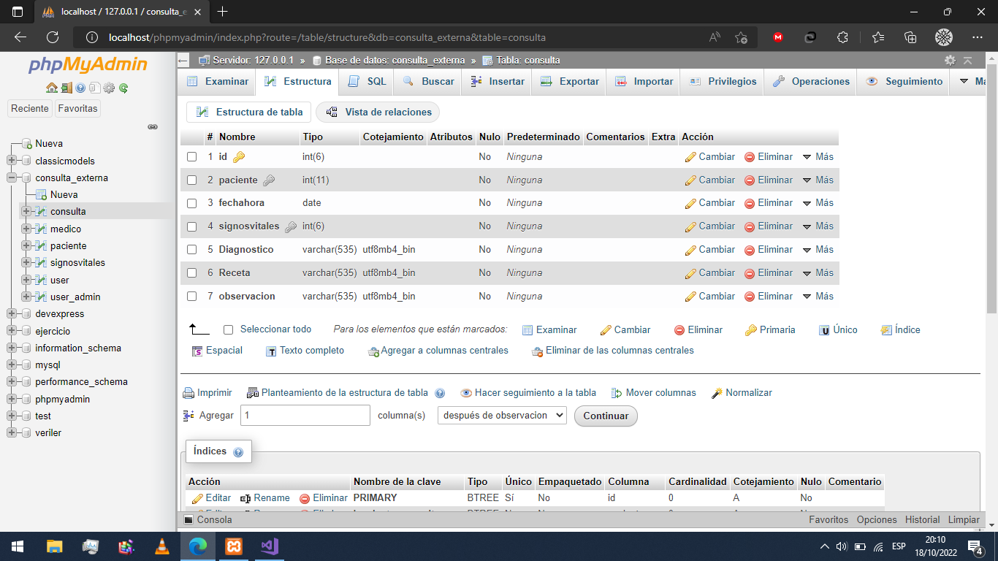The image size is (998, 561).
Task: Check the checkbox for id column
Action: 192,157
